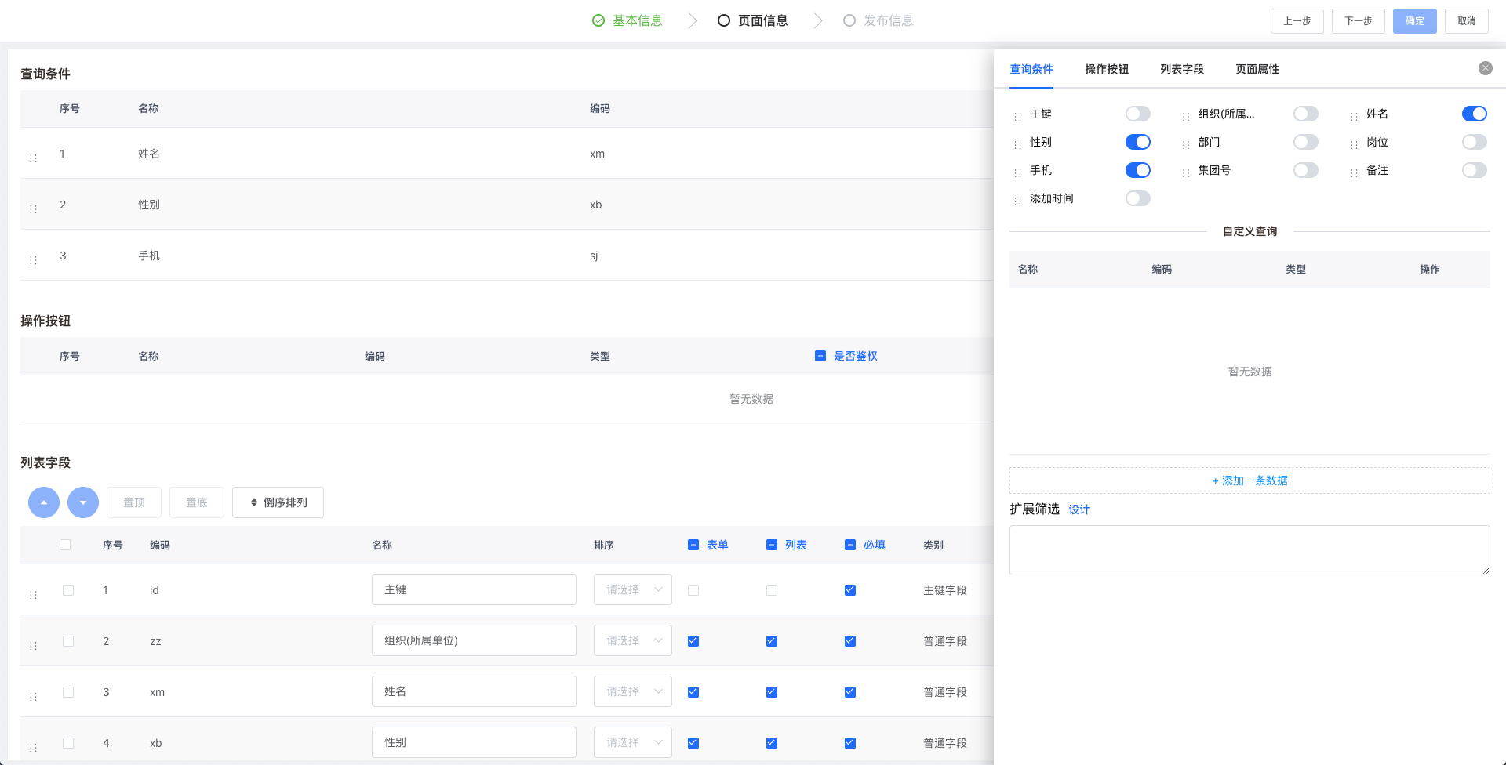Click the move-up arrow circle button
This screenshot has width=1506, height=765.
(44, 502)
